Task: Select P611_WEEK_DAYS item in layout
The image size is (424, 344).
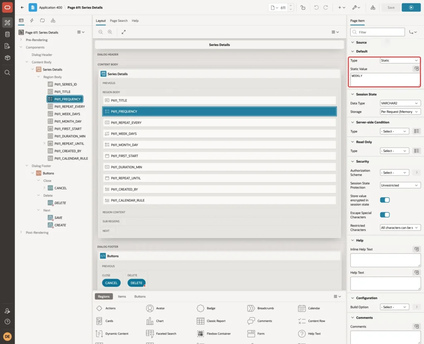Action: (x=219, y=134)
